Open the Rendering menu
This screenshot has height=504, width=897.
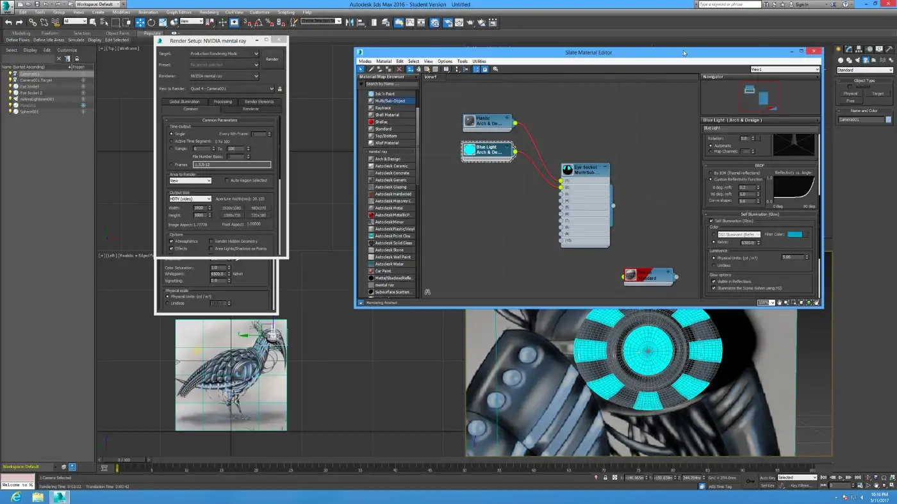pos(209,12)
